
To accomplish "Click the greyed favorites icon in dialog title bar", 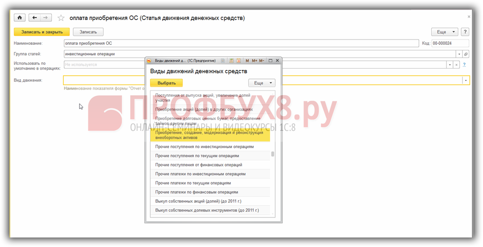I will [223, 60].
